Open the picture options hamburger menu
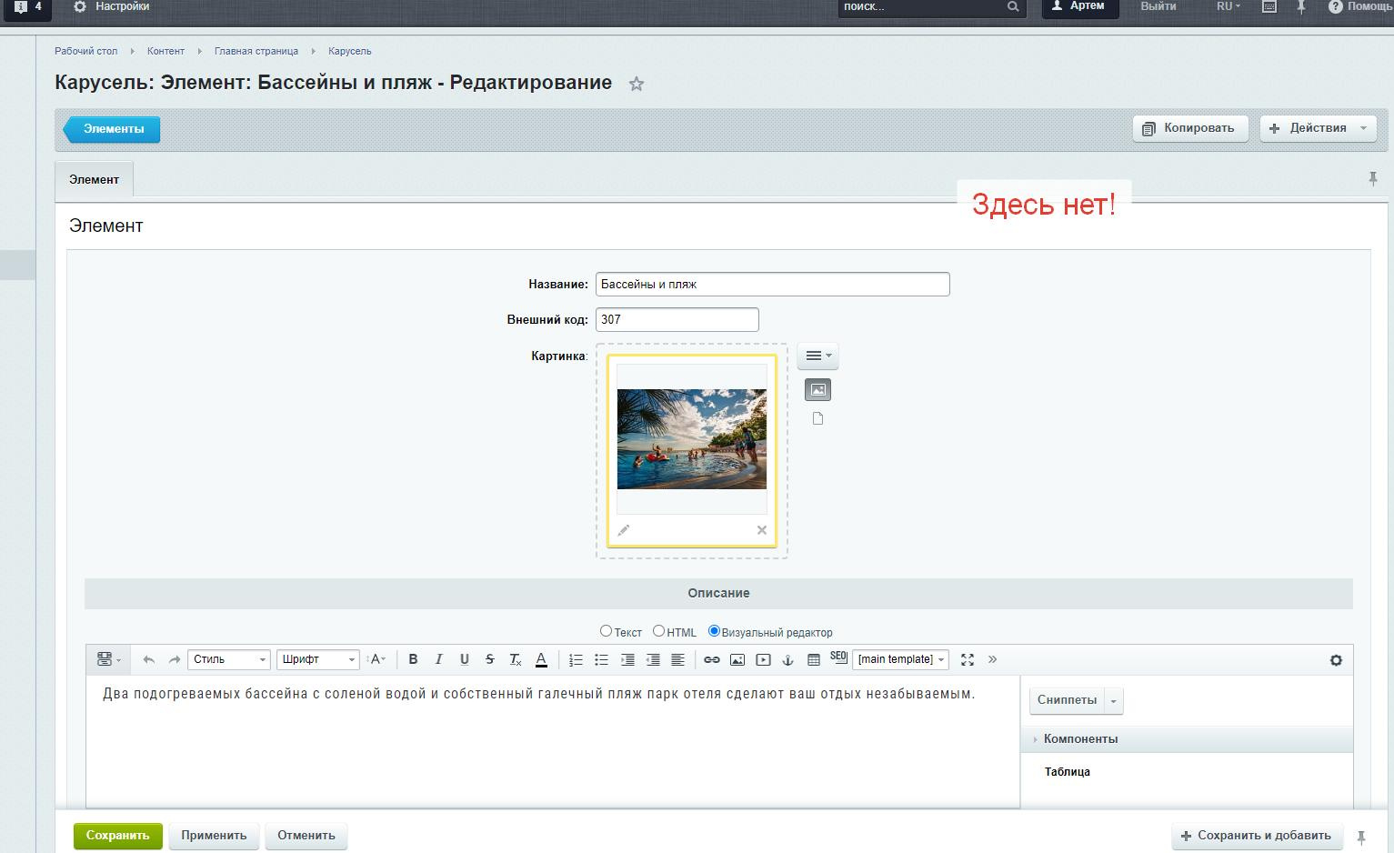 pos(817,356)
